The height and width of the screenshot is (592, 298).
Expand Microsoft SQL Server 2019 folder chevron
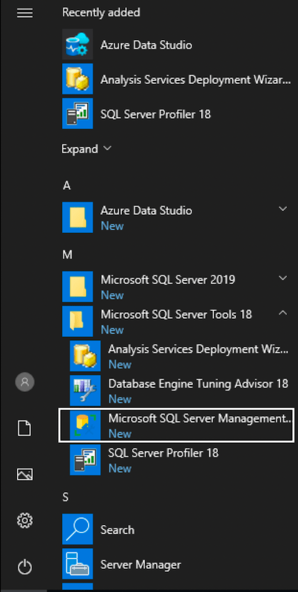tap(283, 278)
